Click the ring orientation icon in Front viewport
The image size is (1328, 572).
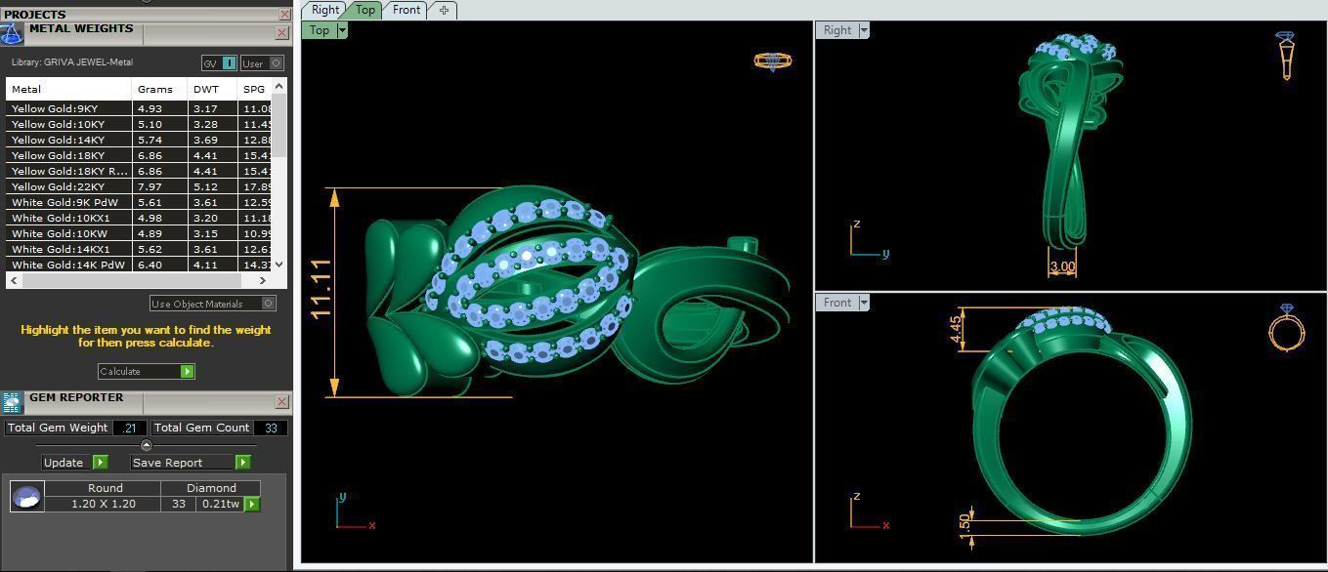coord(1286,327)
